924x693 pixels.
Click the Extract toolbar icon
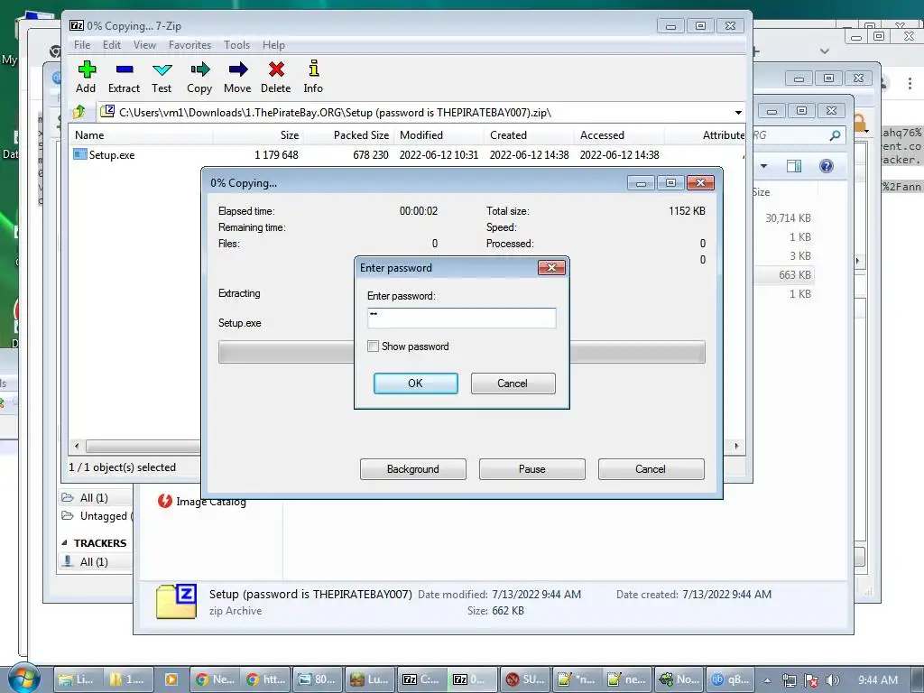(x=124, y=77)
